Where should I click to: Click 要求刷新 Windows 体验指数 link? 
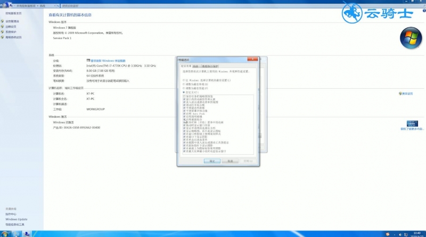point(108,61)
